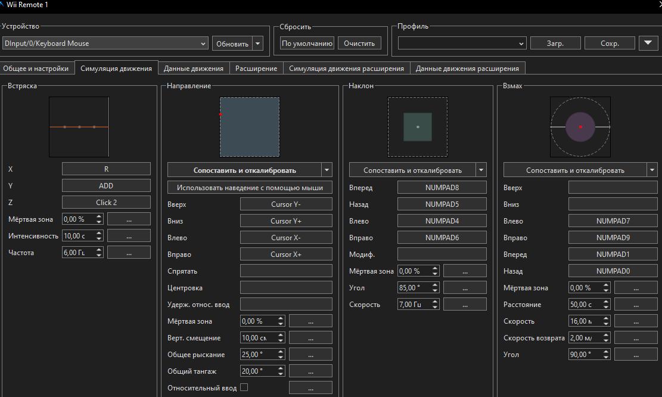This screenshot has height=397, width=662.
Task: Toggle the Относительный ввод checkbox
Action: 244,387
